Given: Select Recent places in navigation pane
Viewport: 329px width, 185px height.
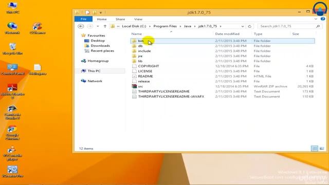Looking at the screenshot, I should pos(102,51).
